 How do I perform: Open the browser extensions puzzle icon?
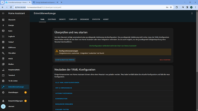(x=177, y=7)
